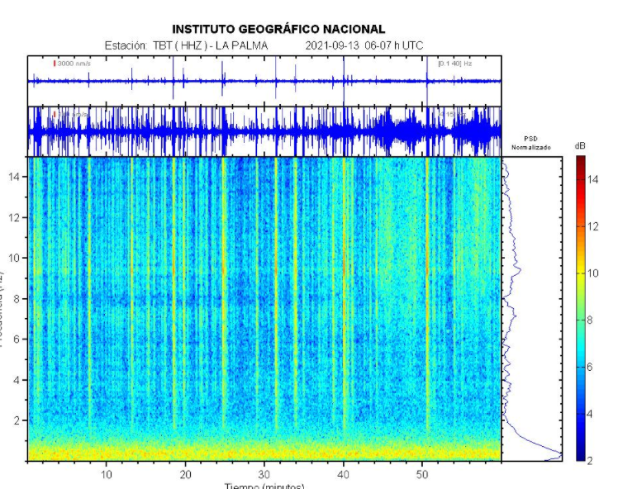Click the colorbar tick labeled 12
Viewport: 618px width, 489px height.
coord(592,226)
